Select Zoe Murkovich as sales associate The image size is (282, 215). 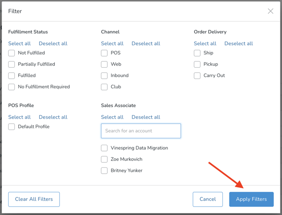point(104,159)
